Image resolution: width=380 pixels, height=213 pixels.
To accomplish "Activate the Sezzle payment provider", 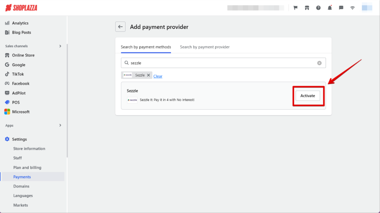I will (308, 96).
